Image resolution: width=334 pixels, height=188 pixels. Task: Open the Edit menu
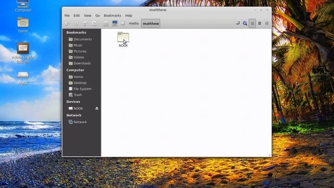tap(77, 16)
